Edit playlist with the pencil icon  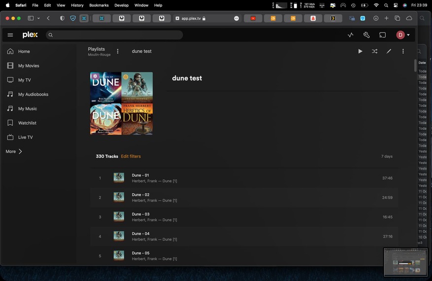click(x=389, y=51)
